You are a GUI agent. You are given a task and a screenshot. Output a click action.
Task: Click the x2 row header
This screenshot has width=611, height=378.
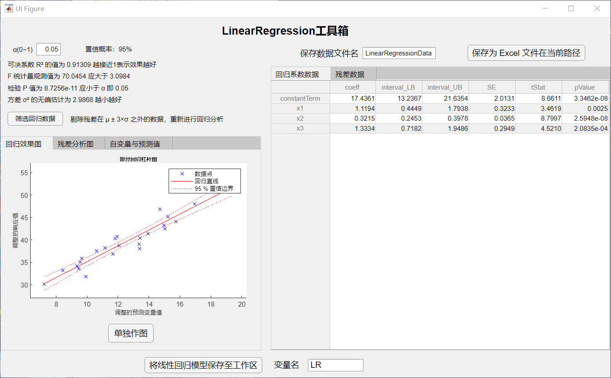pos(300,118)
